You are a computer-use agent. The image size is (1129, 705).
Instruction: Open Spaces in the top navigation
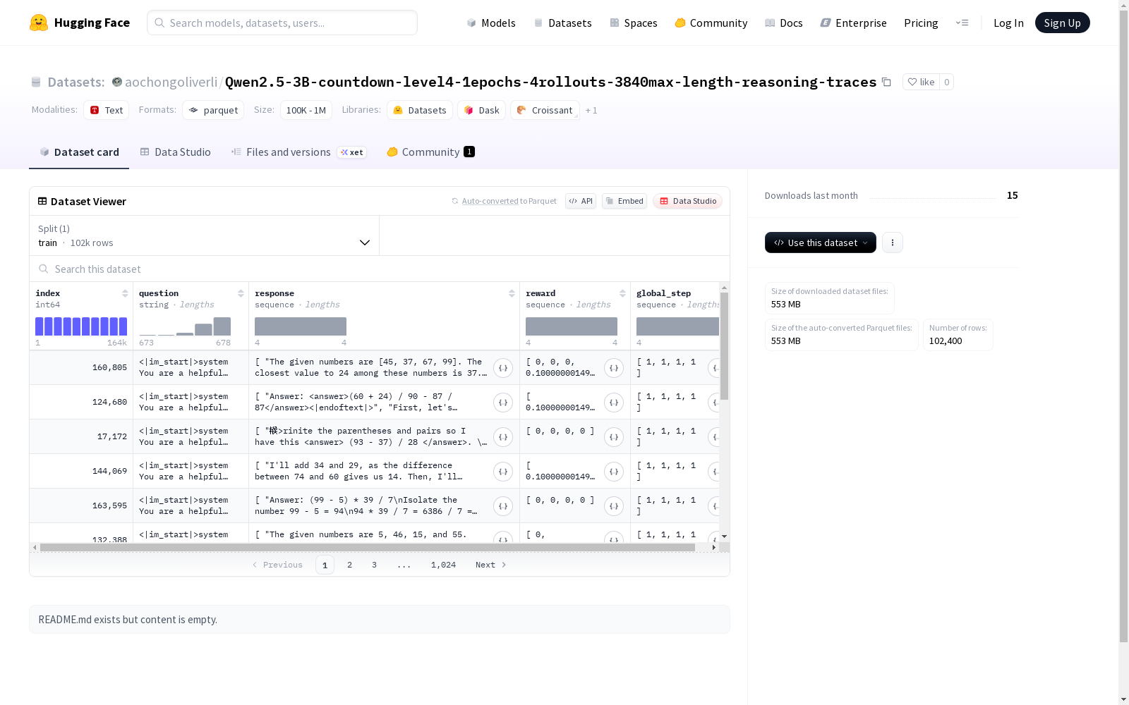click(634, 23)
